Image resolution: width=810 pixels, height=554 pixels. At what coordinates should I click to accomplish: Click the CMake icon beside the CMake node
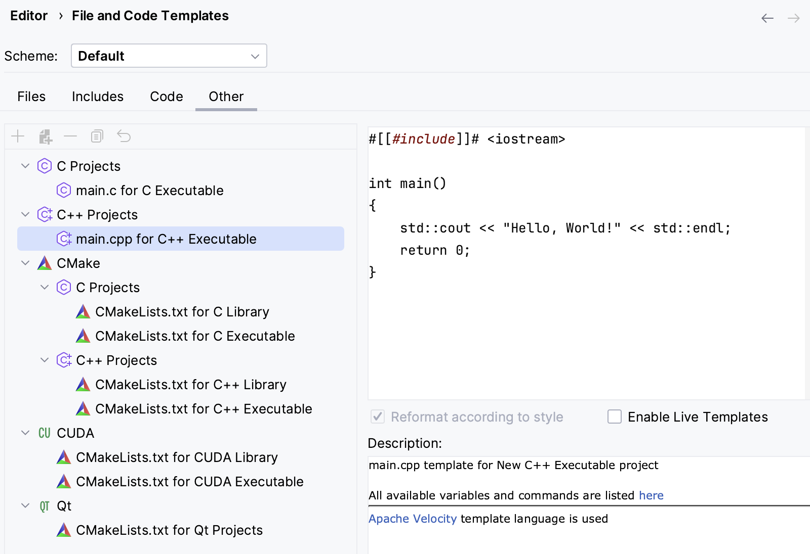coord(45,263)
